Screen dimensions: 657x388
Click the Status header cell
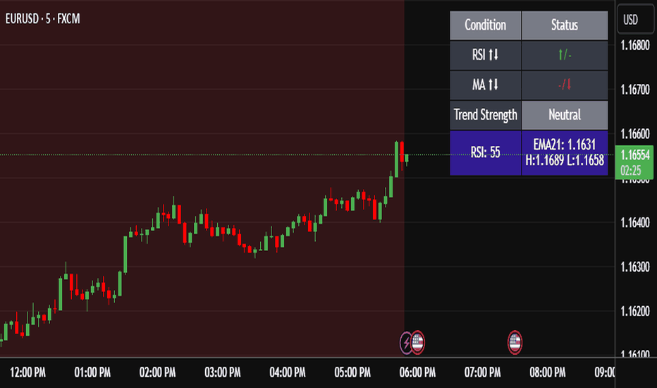(565, 25)
